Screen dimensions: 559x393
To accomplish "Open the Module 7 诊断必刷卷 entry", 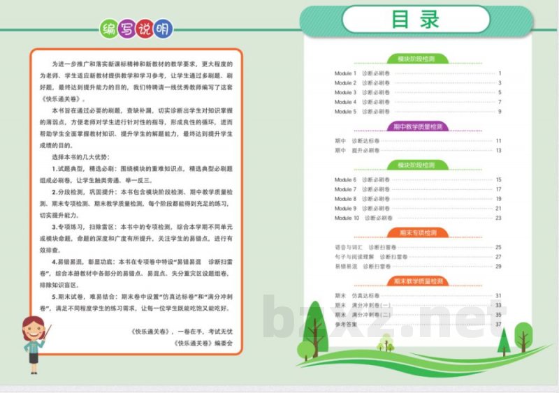I will click(x=418, y=190).
